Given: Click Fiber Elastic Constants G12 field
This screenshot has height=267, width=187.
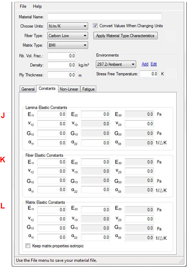Looking at the screenshot, I should click(52, 180).
